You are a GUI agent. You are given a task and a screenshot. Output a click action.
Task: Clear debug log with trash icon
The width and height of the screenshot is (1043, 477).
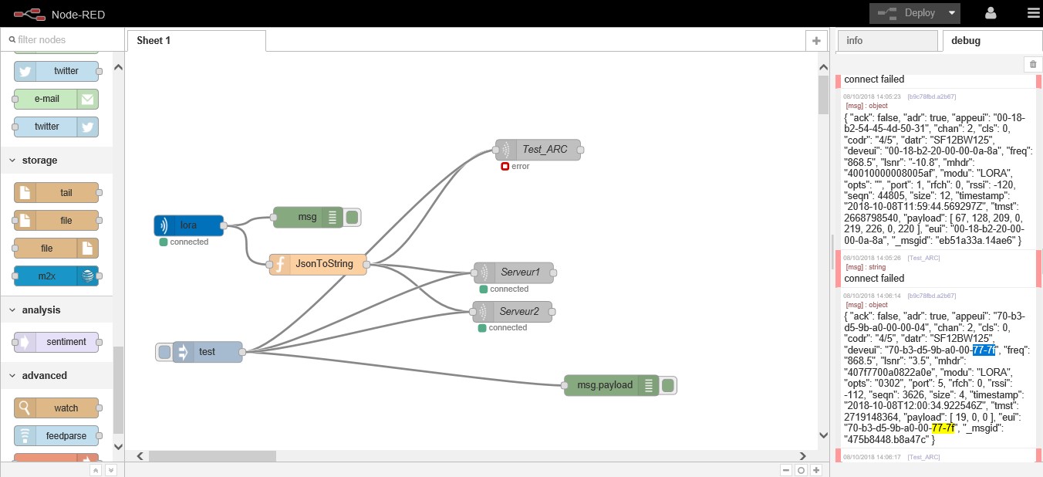pos(1032,65)
